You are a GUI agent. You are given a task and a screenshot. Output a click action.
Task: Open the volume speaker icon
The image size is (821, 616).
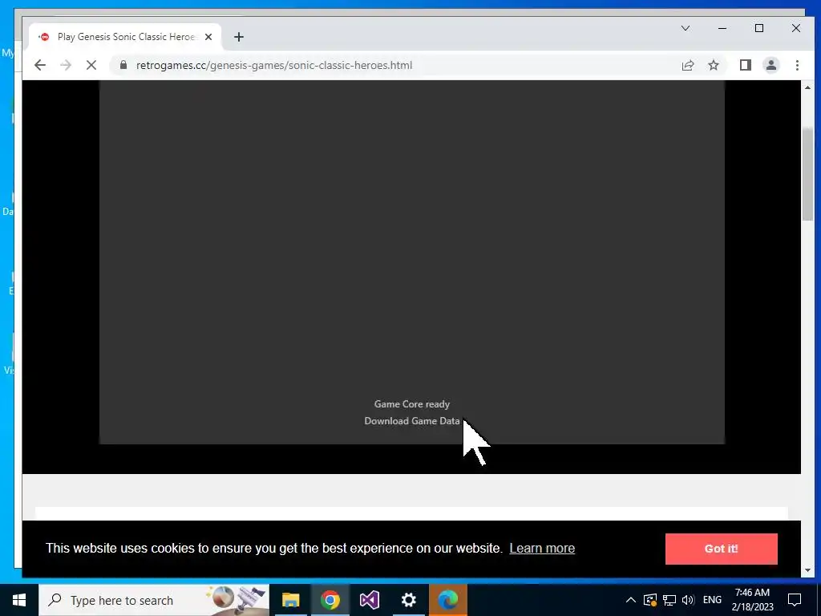[x=688, y=600]
